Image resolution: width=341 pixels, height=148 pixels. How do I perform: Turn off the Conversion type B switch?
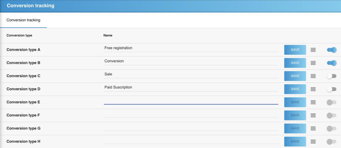pos(332,63)
